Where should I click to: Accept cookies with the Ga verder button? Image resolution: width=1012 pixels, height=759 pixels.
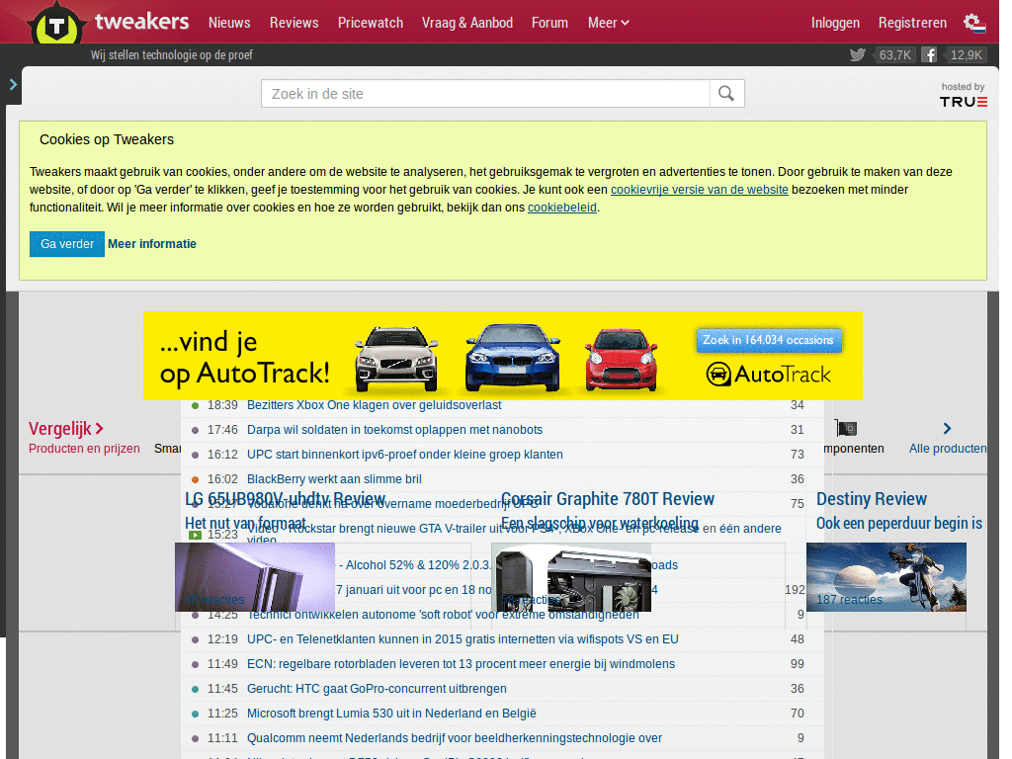click(66, 243)
